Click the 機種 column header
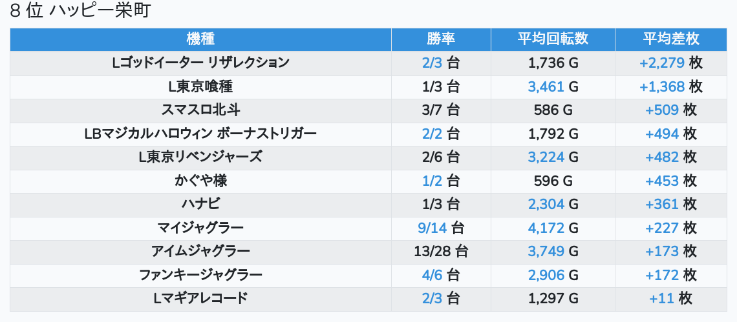 pyautogui.click(x=200, y=39)
